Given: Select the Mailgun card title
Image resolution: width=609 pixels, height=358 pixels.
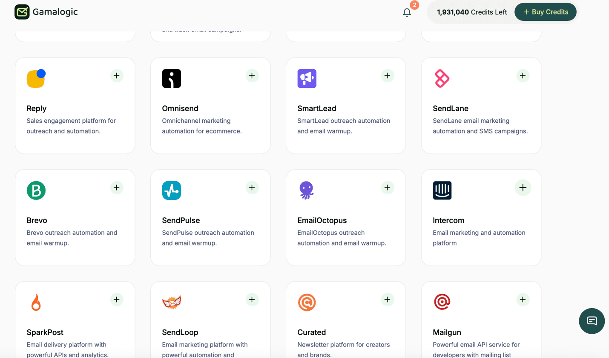Looking at the screenshot, I should tap(447, 332).
